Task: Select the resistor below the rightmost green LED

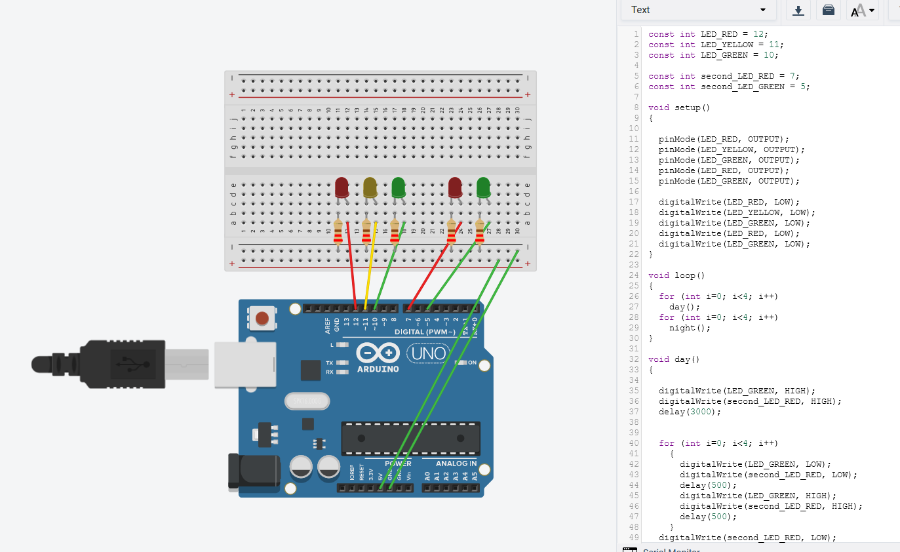Action: point(480,232)
